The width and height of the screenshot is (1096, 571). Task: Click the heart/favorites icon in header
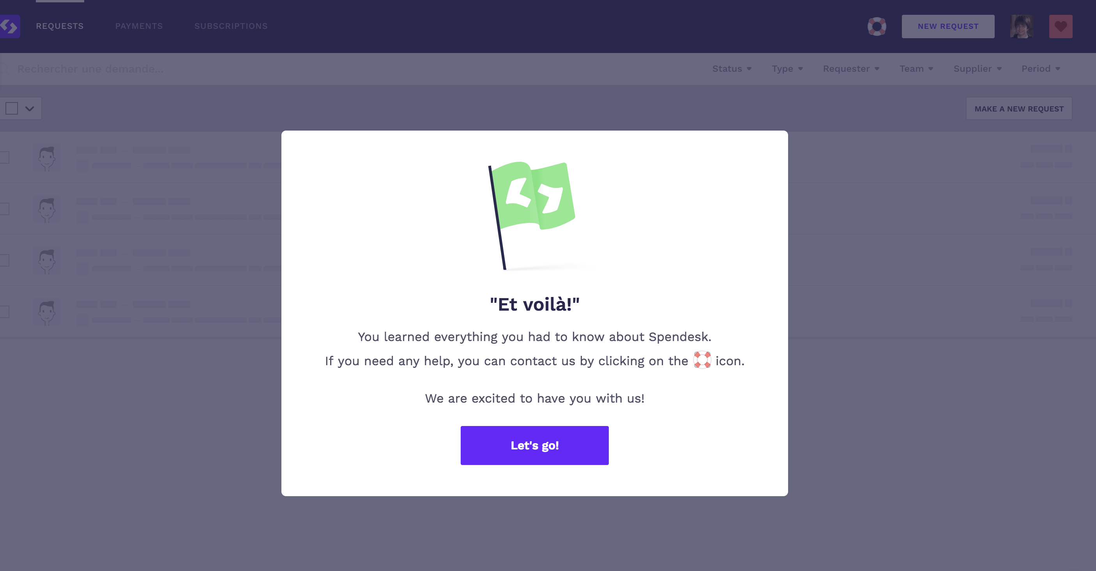coord(1061,26)
